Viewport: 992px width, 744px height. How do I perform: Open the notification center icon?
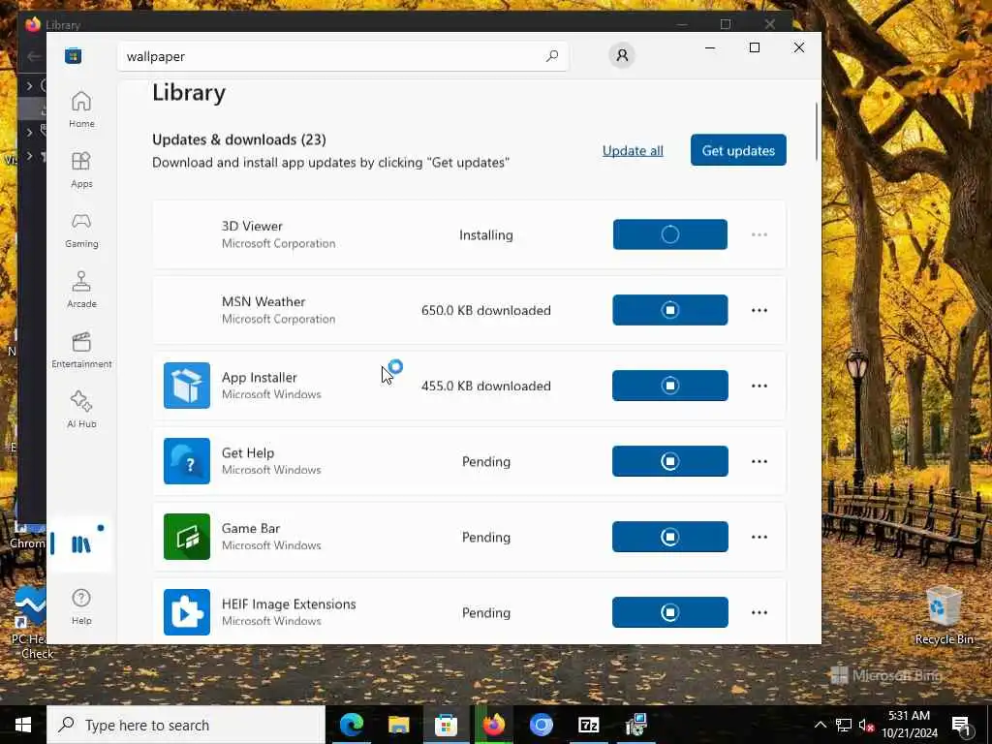tap(962, 725)
